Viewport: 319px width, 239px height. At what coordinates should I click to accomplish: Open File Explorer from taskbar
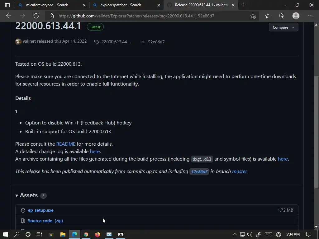[63, 234]
